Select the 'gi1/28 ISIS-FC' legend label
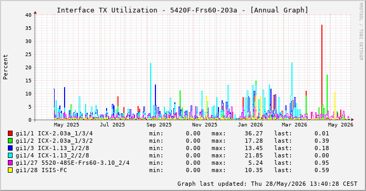 point(41,170)
